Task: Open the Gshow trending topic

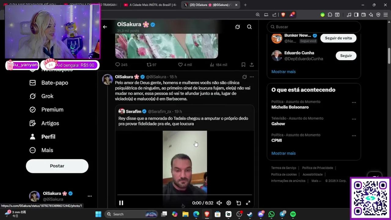Action: click(x=278, y=124)
